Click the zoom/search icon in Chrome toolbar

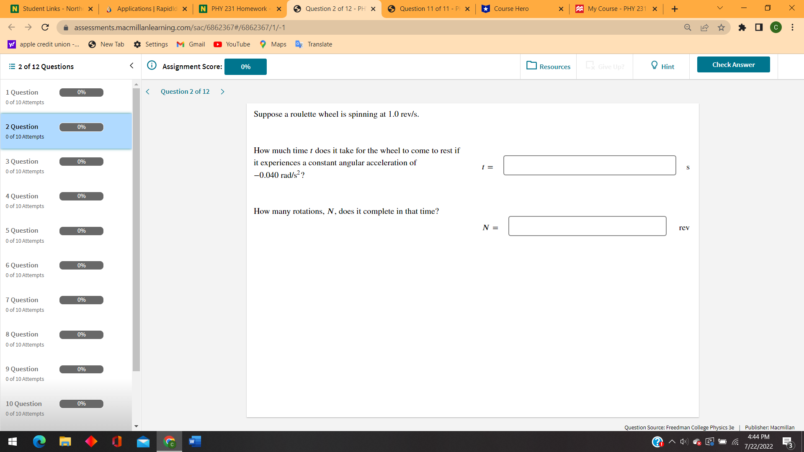[x=688, y=28]
